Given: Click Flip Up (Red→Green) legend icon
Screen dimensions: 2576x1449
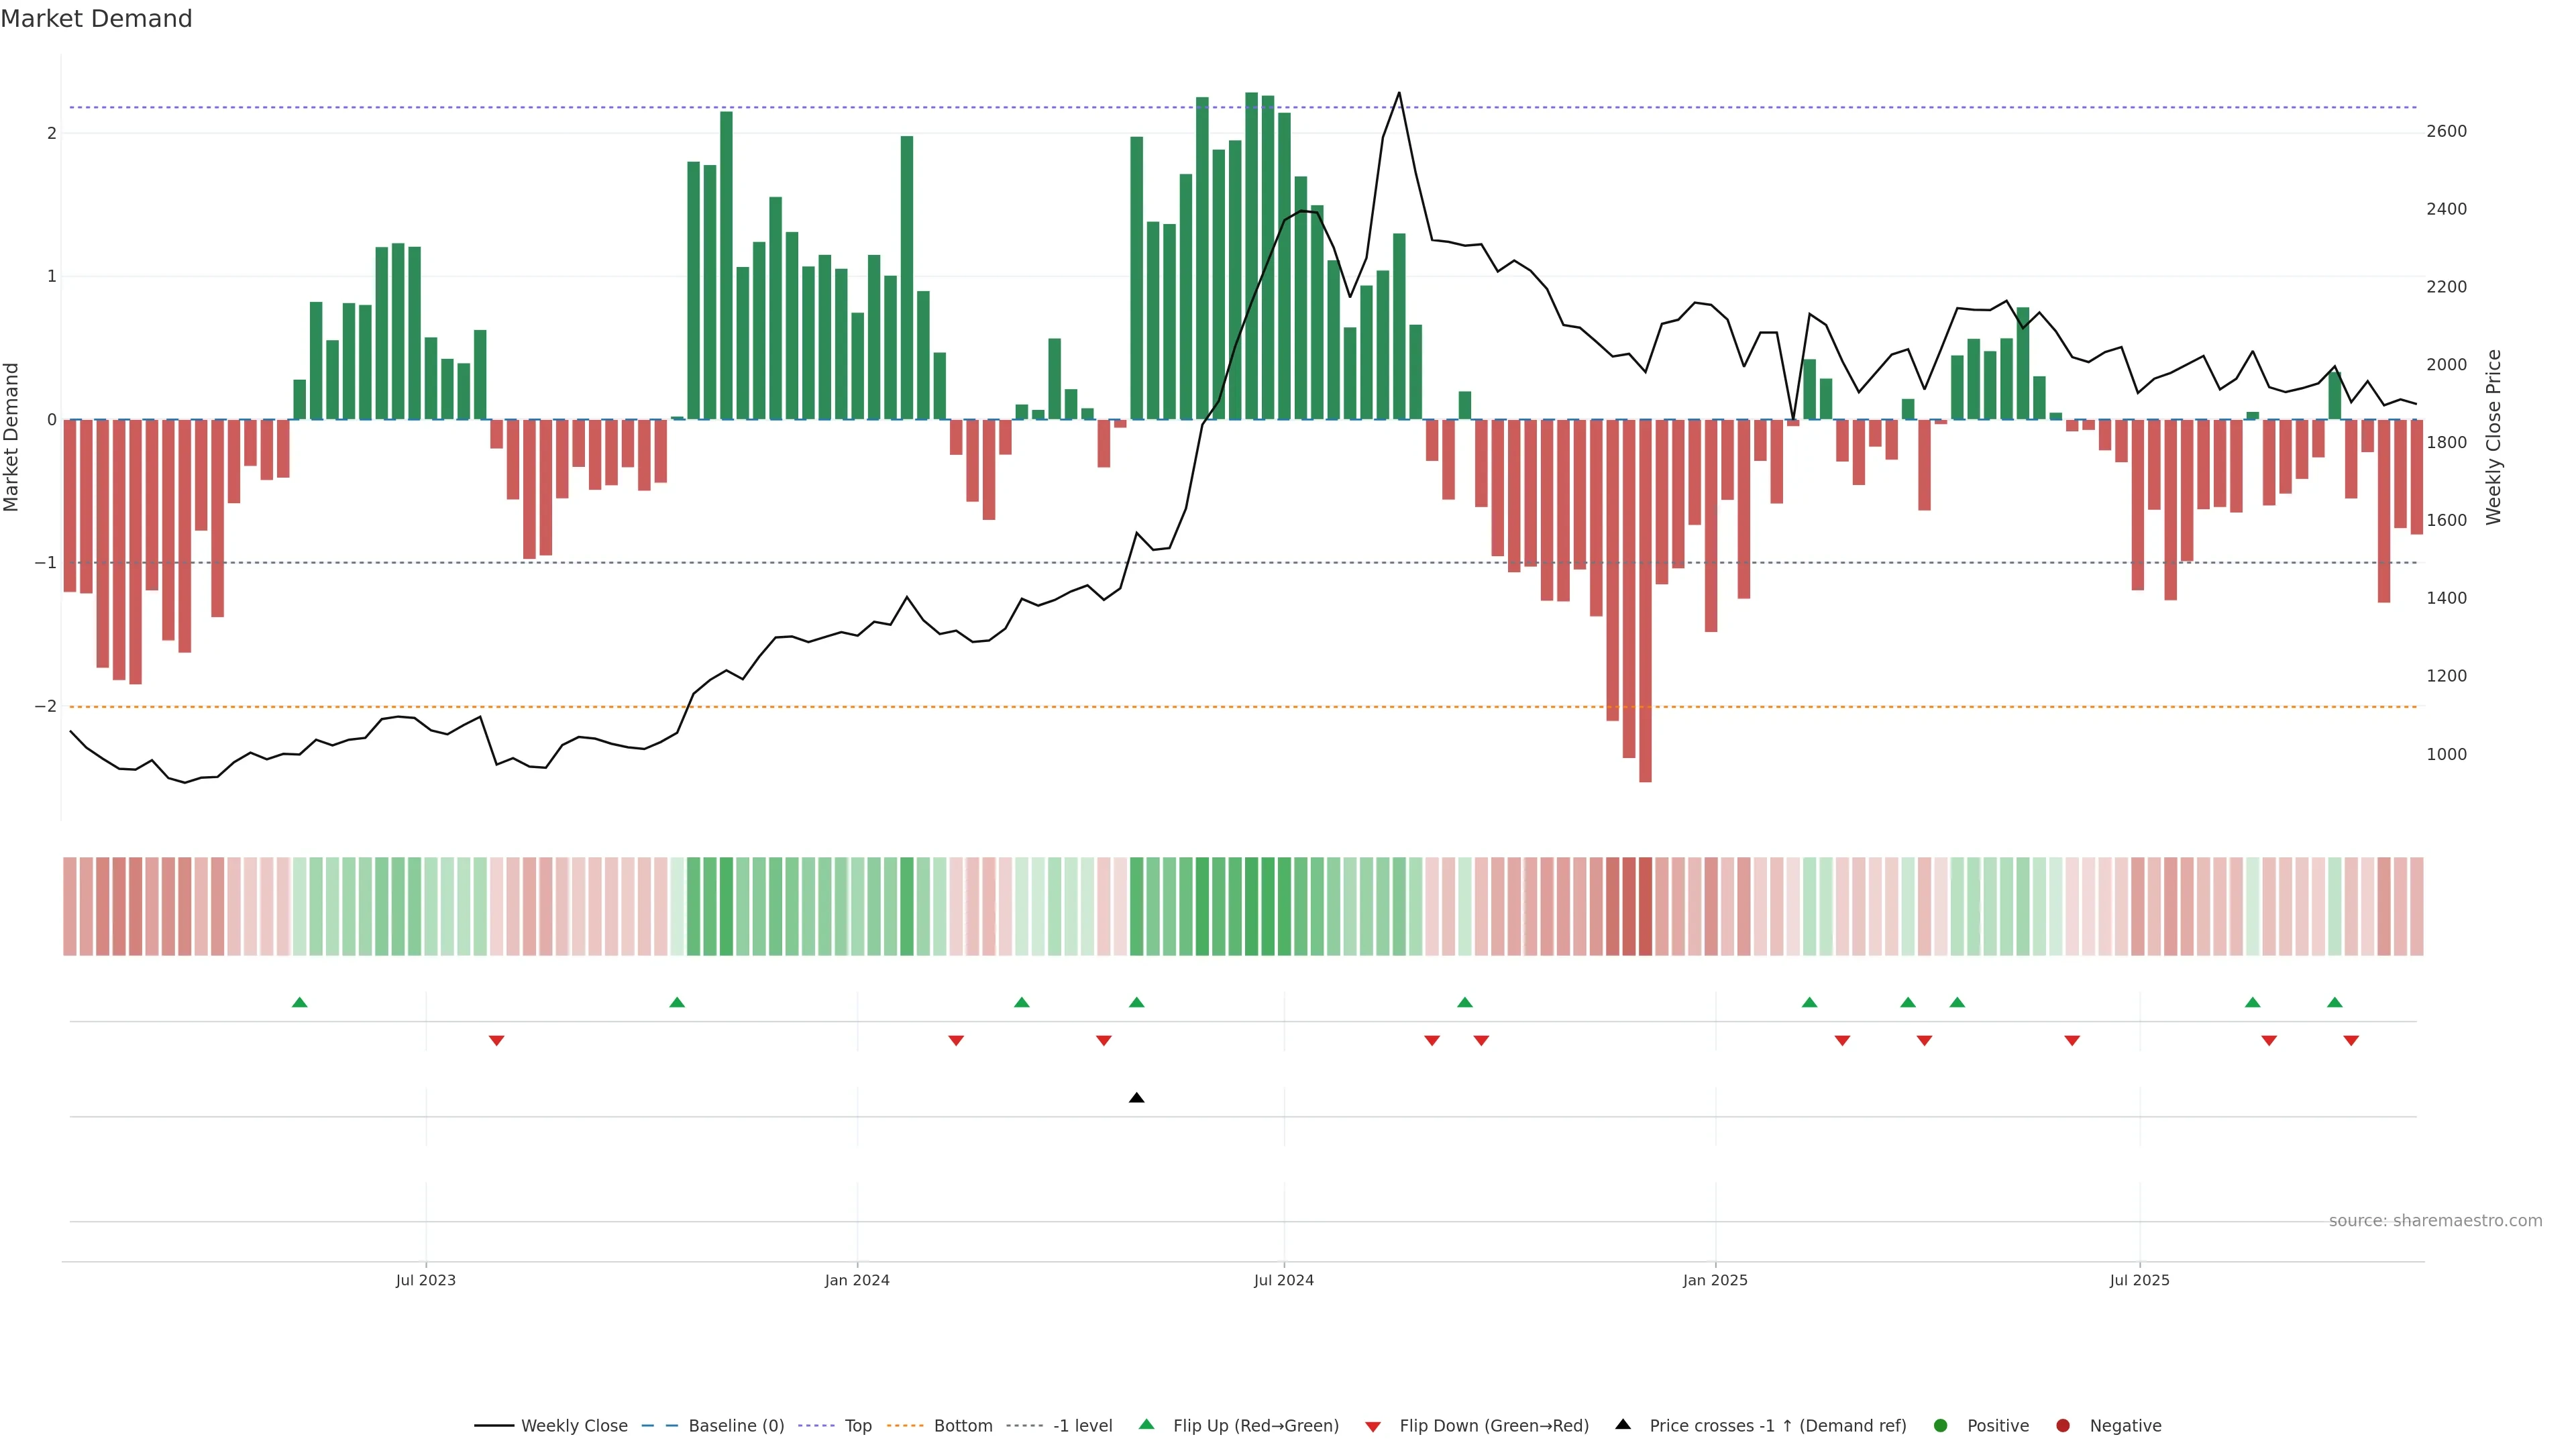Looking at the screenshot, I should pyautogui.click(x=1147, y=1424).
